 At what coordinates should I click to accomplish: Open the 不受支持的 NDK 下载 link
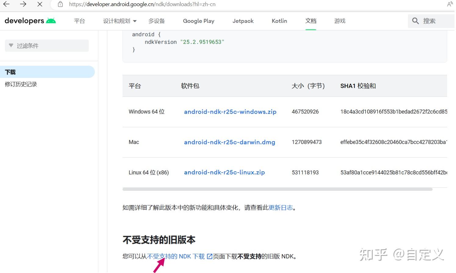click(176, 256)
